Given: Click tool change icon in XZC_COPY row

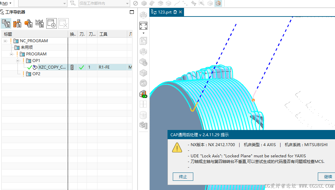Looking at the screenshot, I should click(x=72, y=67).
